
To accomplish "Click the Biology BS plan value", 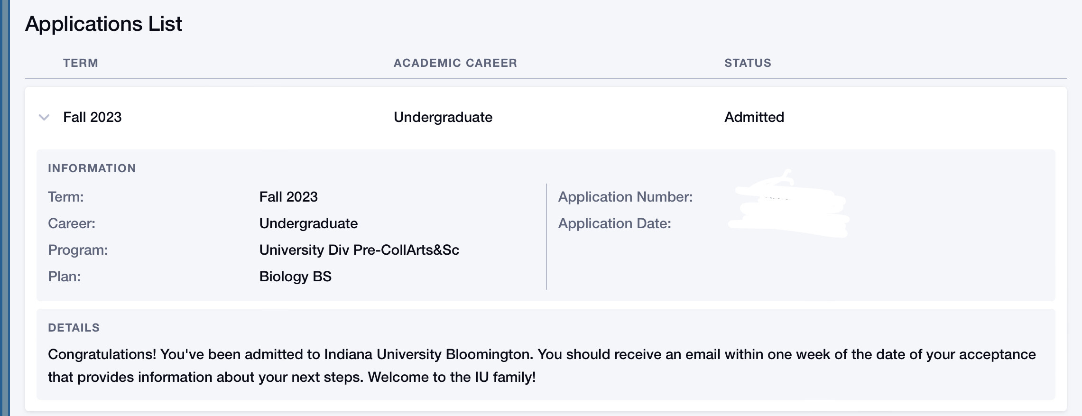I will 295,277.
